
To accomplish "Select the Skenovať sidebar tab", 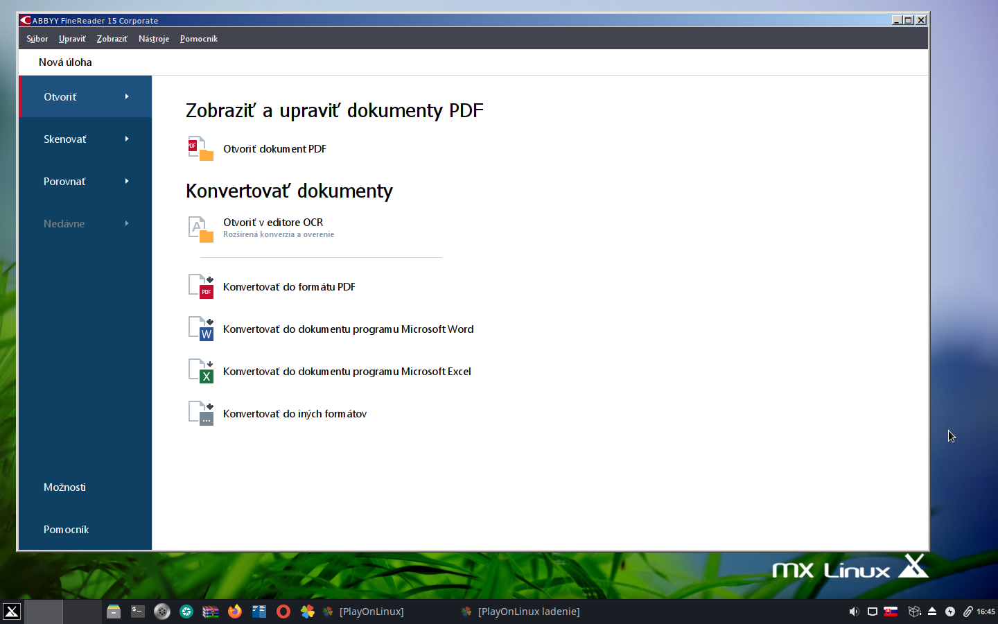I will pos(85,139).
